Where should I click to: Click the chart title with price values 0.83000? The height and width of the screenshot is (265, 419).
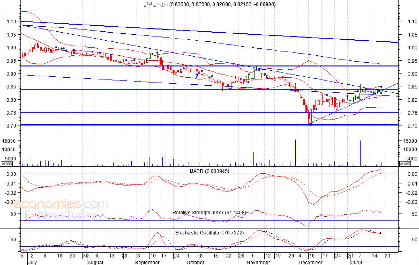210,4
